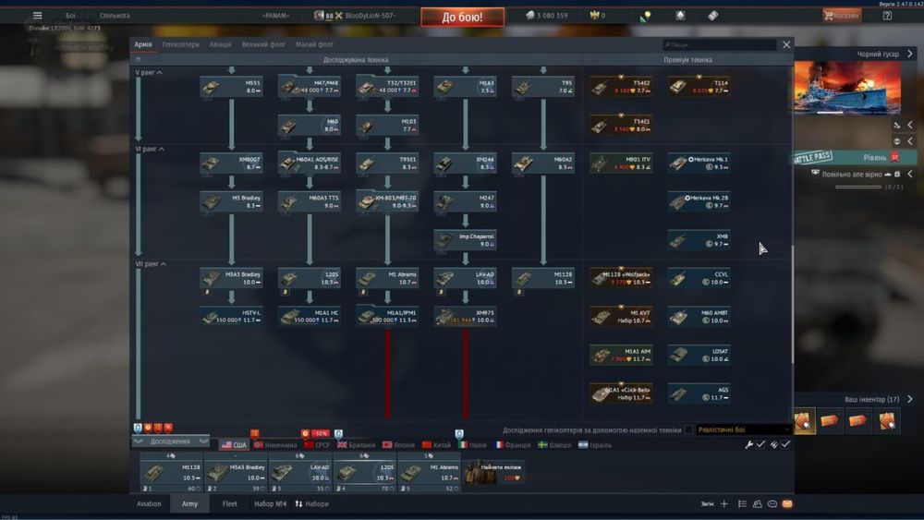Image resolution: width=924 pixels, height=520 pixels.
Task: Select the LOSAT premium card
Action: tap(699, 355)
